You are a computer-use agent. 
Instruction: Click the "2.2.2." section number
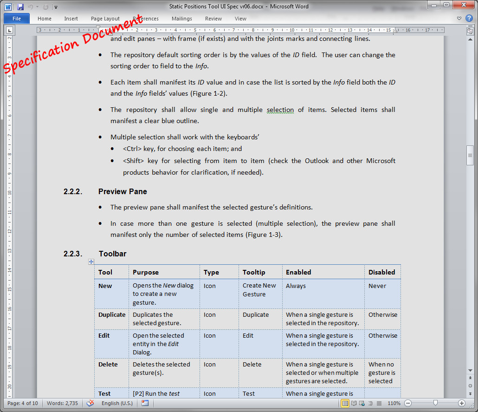(73, 192)
